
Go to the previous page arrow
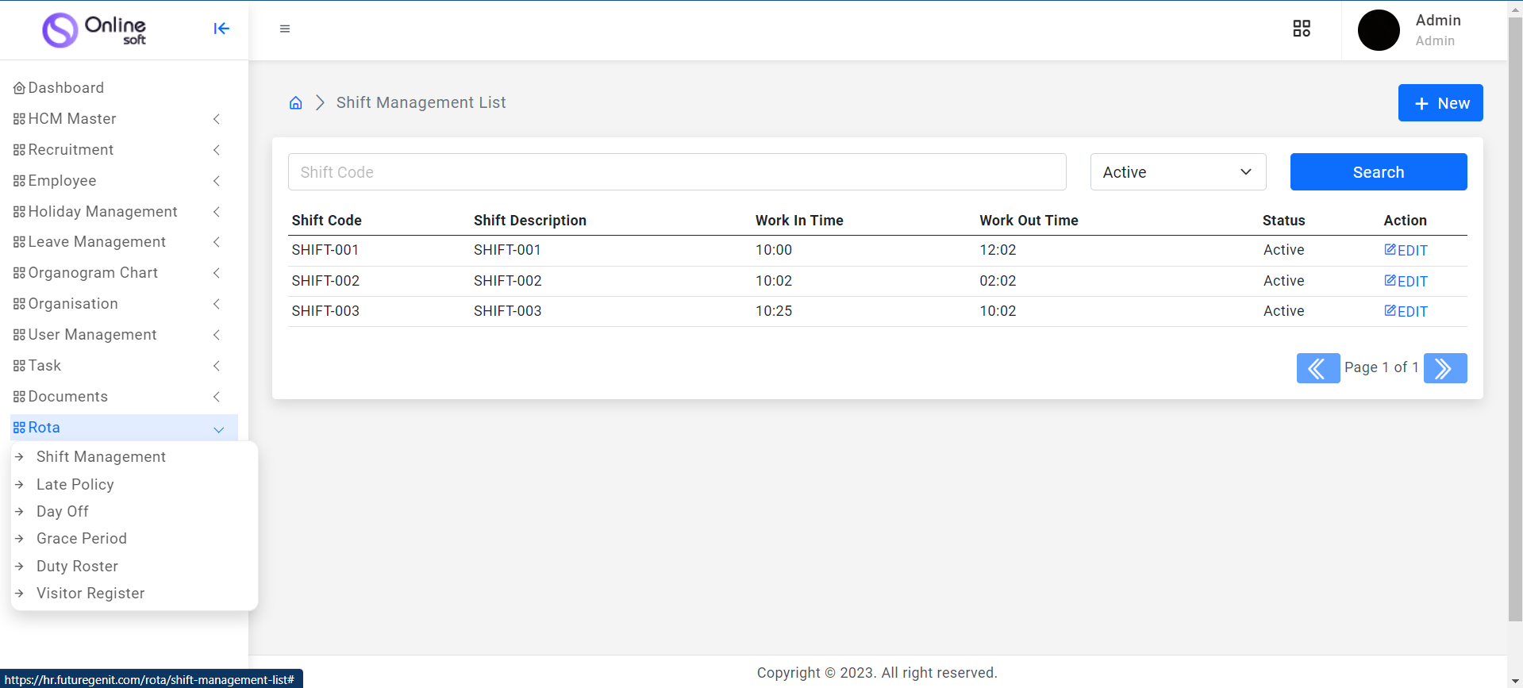pos(1317,368)
